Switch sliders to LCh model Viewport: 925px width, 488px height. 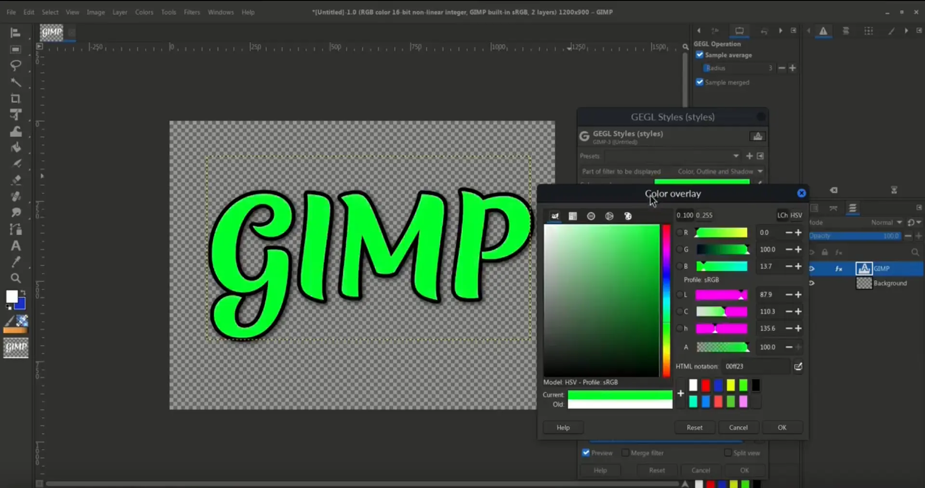tap(782, 215)
